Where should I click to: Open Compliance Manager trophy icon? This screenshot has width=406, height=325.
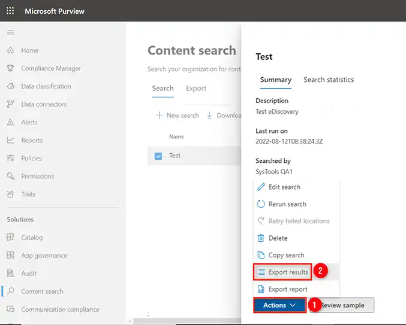click(x=11, y=68)
